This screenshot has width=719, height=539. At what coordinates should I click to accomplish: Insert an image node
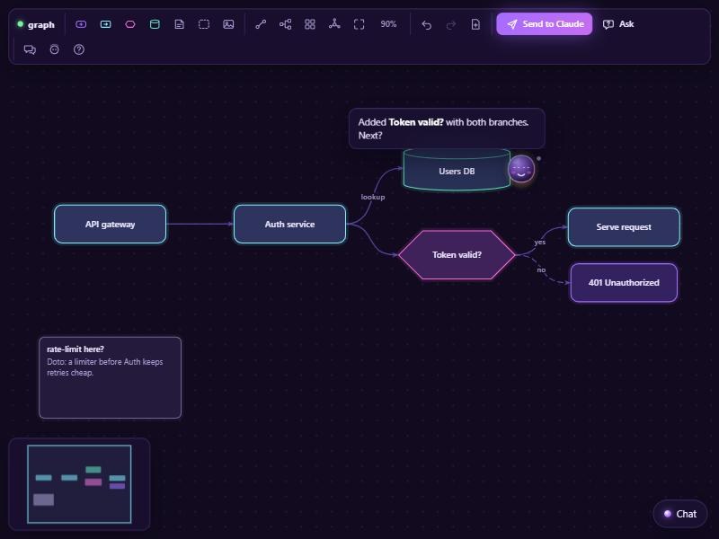pos(228,24)
